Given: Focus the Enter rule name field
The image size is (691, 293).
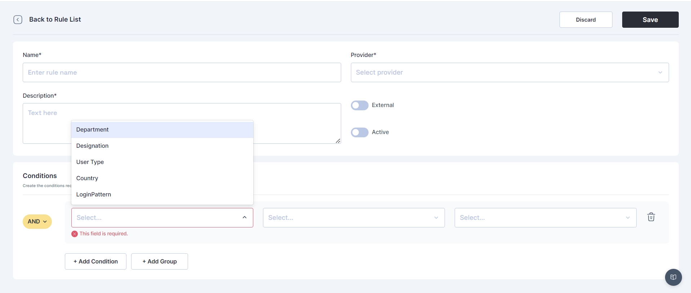Looking at the screenshot, I should (182, 72).
